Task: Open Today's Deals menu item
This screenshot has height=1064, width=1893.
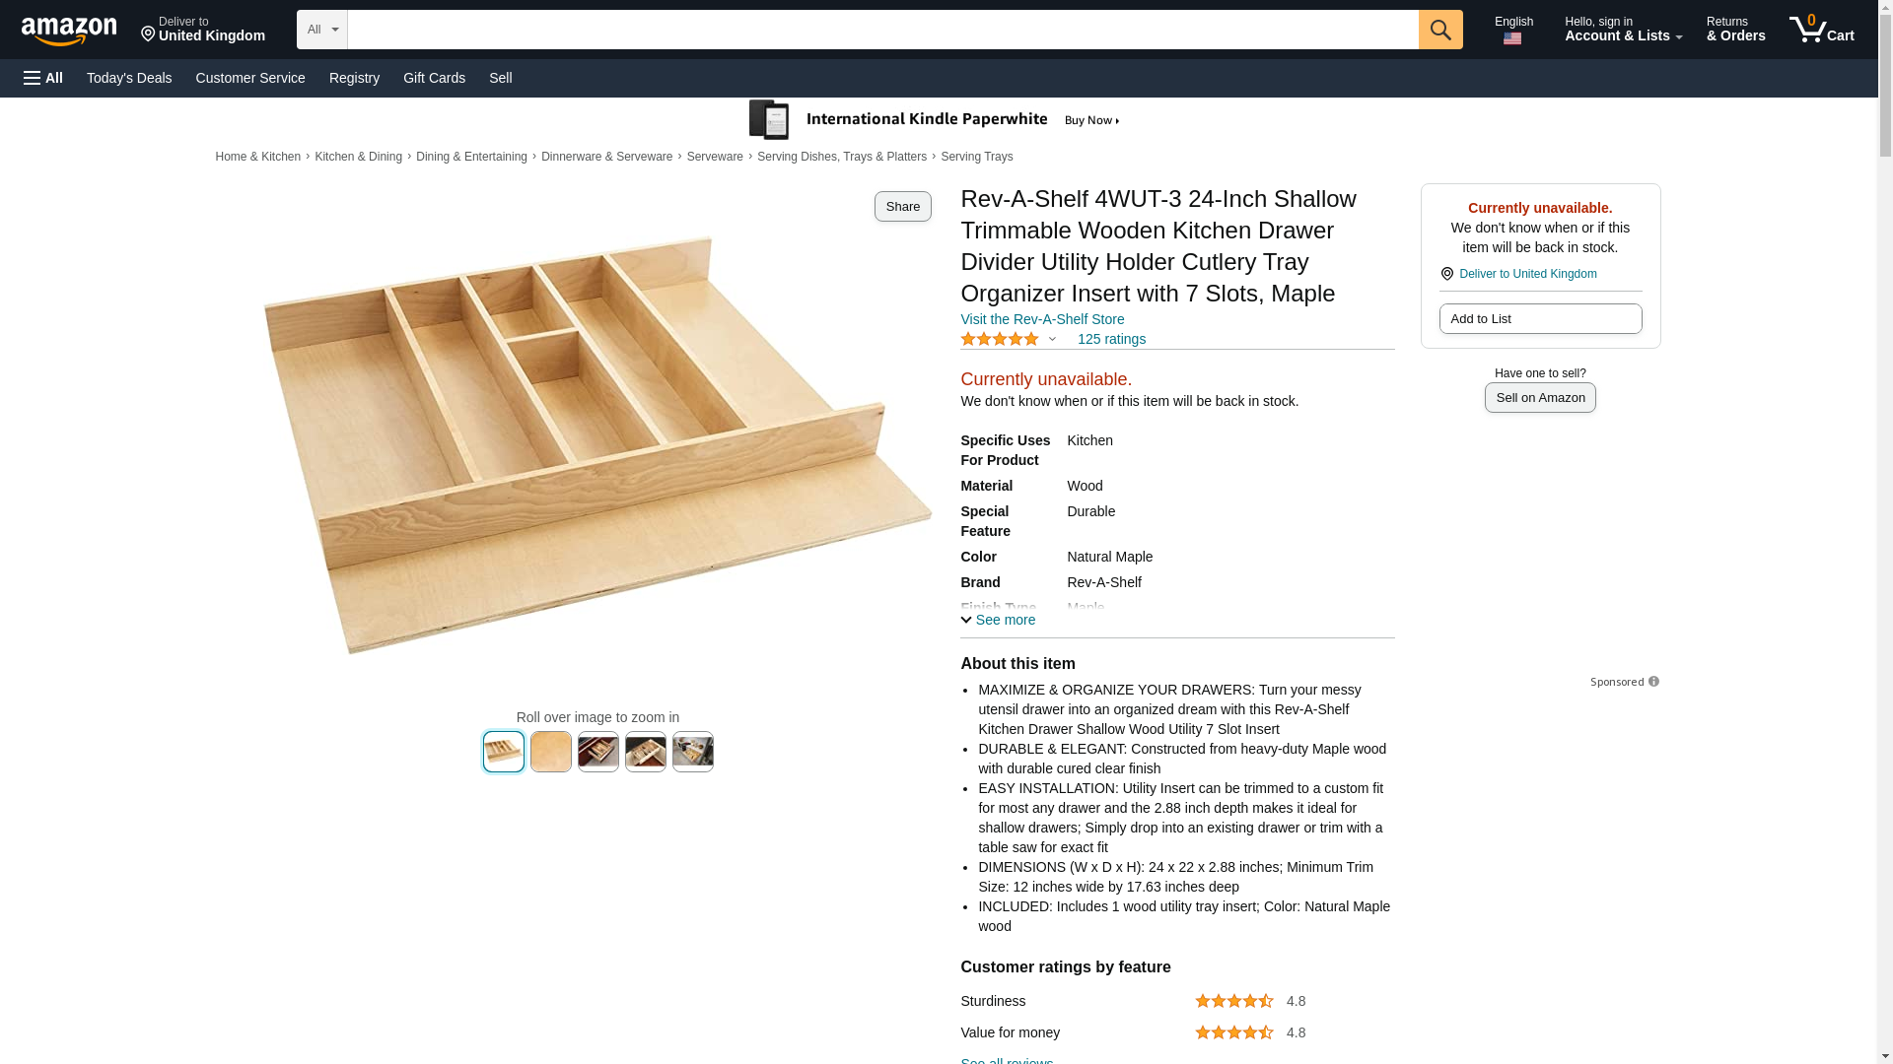Action: pos(129,78)
